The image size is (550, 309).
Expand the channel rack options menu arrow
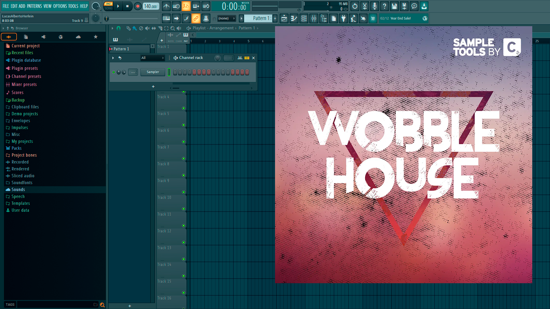coord(113,58)
